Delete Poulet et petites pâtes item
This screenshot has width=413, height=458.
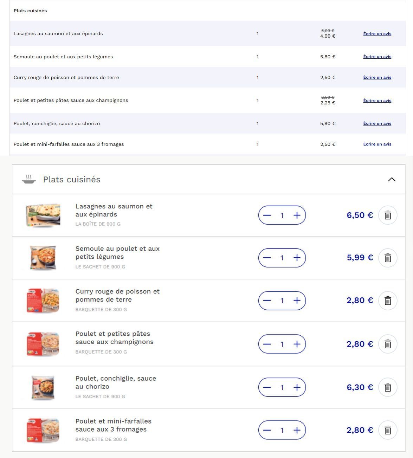click(x=388, y=344)
